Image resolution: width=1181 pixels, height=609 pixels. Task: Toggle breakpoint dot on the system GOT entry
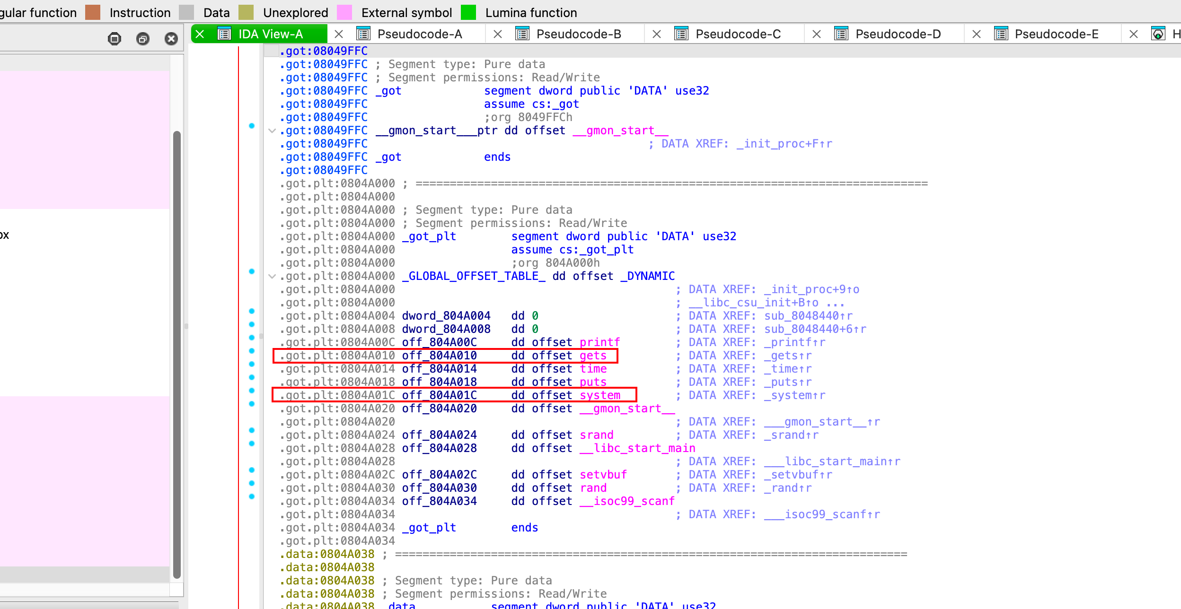(x=252, y=391)
